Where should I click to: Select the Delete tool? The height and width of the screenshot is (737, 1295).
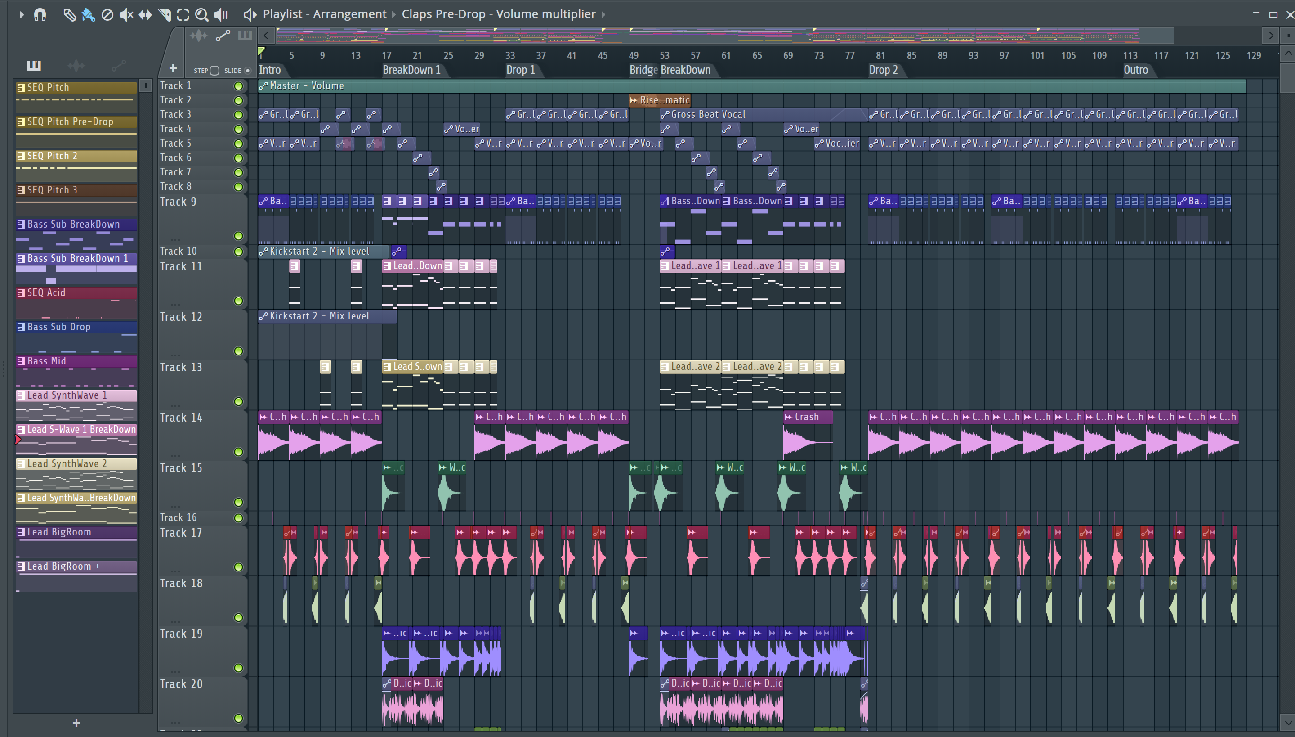click(x=107, y=15)
